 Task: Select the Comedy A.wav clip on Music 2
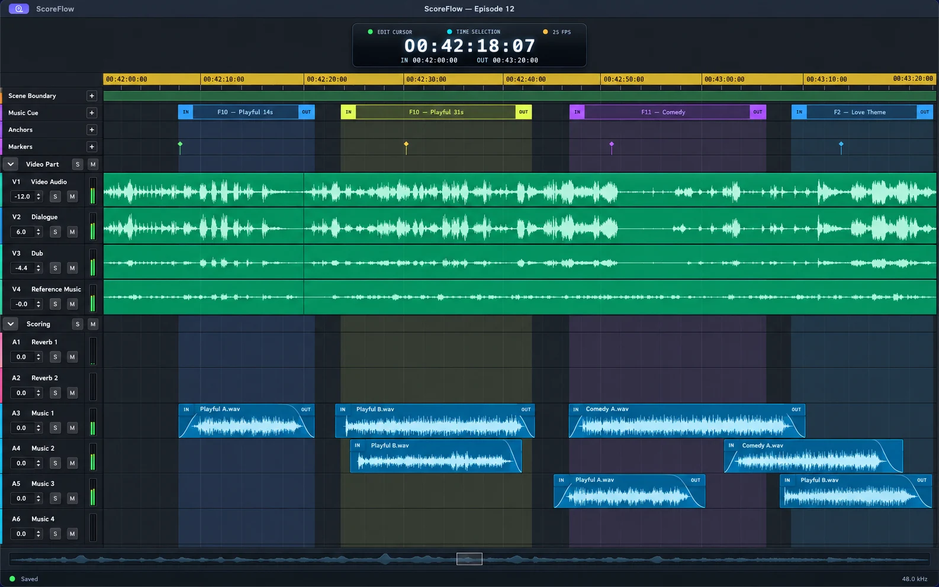(813, 456)
